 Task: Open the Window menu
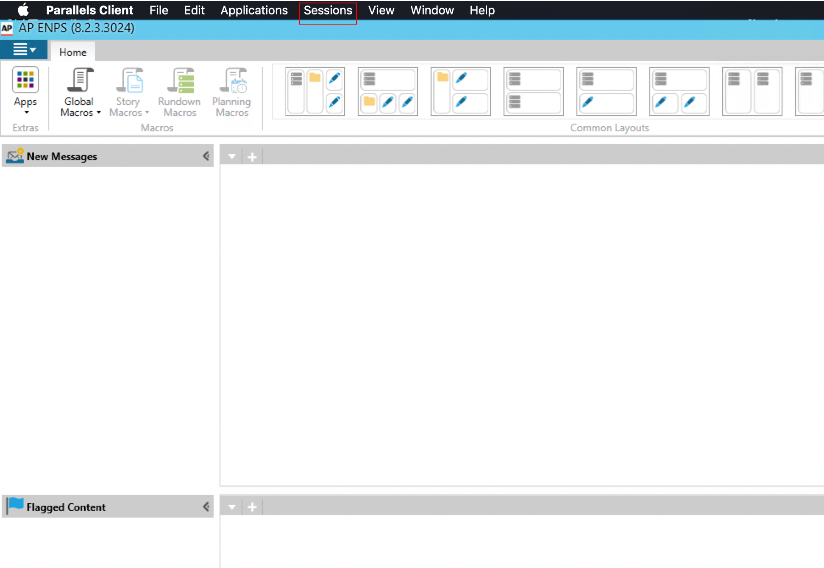[x=432, y=10]
